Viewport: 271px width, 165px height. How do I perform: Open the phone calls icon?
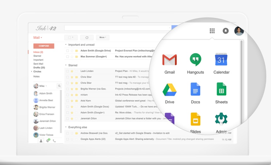[x=54, y=141]
